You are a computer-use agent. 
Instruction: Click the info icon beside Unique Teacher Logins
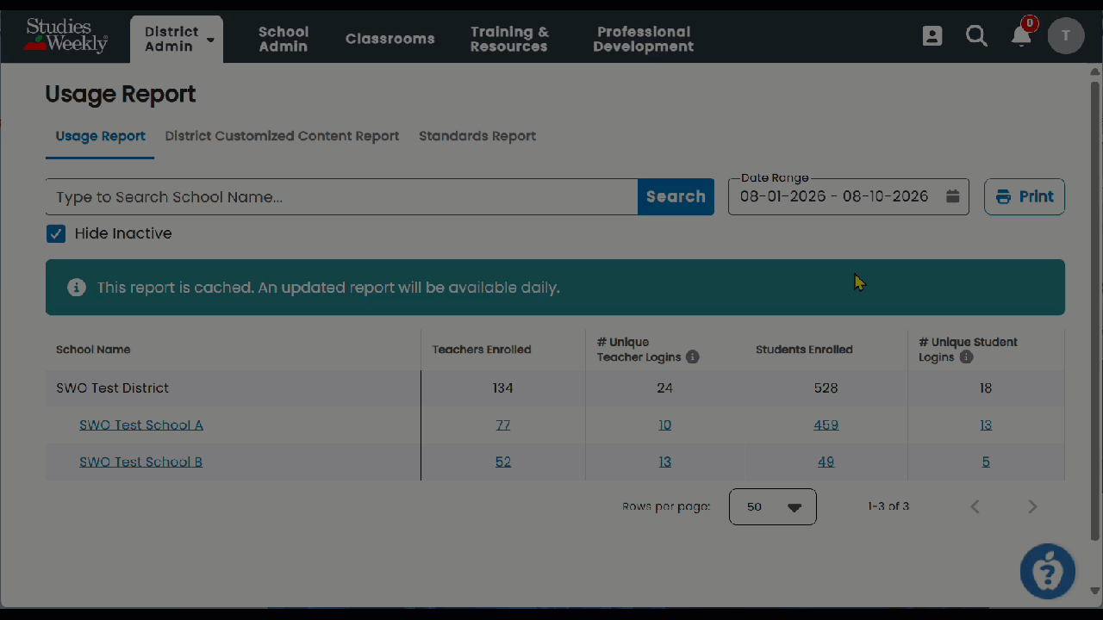pyautogui.click(x=692, y=356)
